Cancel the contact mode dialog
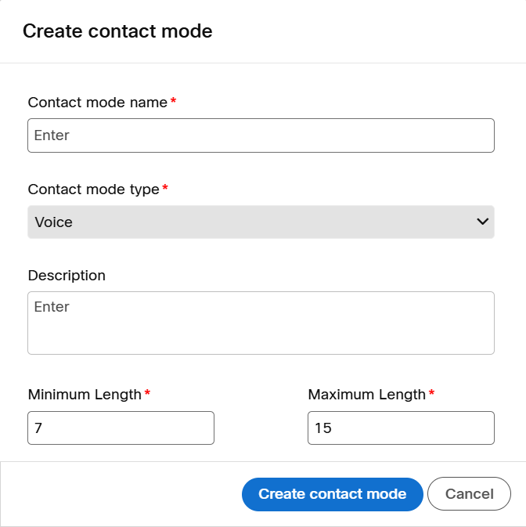This screenshot has height=527, width=526. [469, 494]
